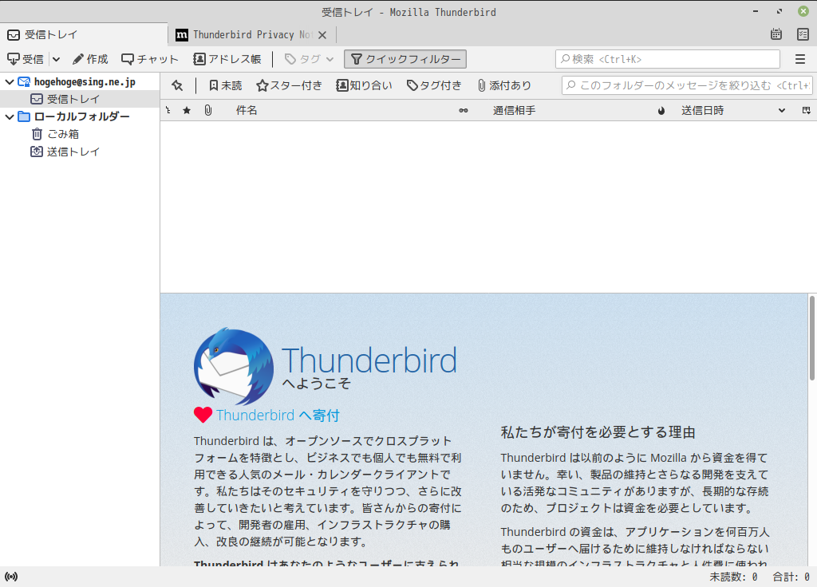Click the 未読数: 0 status text
This screenshot has height=587, width=817.
[733, 577]
